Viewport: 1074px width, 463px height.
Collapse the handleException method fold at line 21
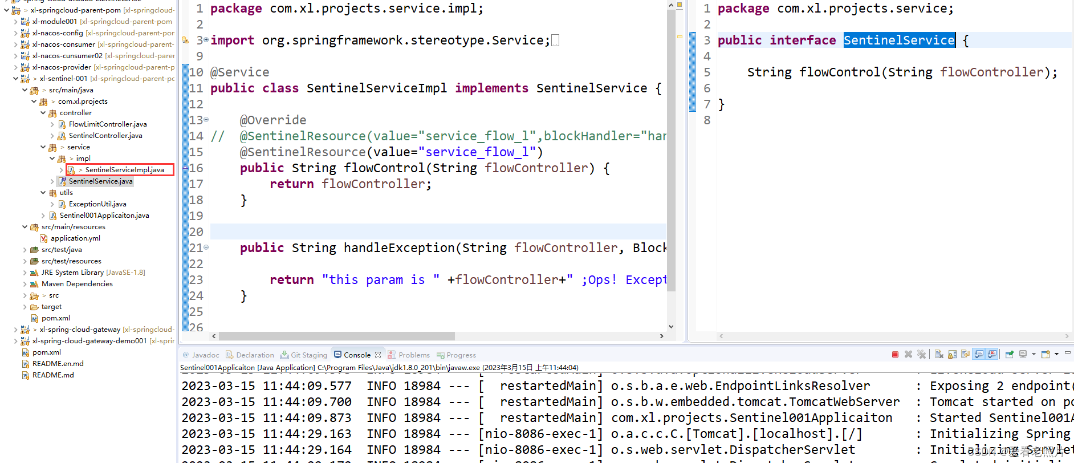[x=206, y=247]
